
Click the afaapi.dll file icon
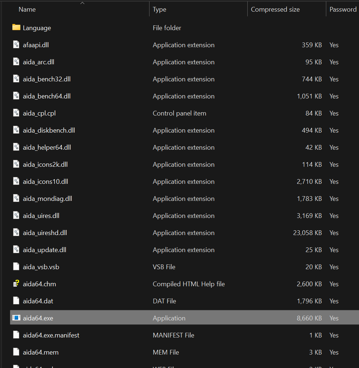16,45
